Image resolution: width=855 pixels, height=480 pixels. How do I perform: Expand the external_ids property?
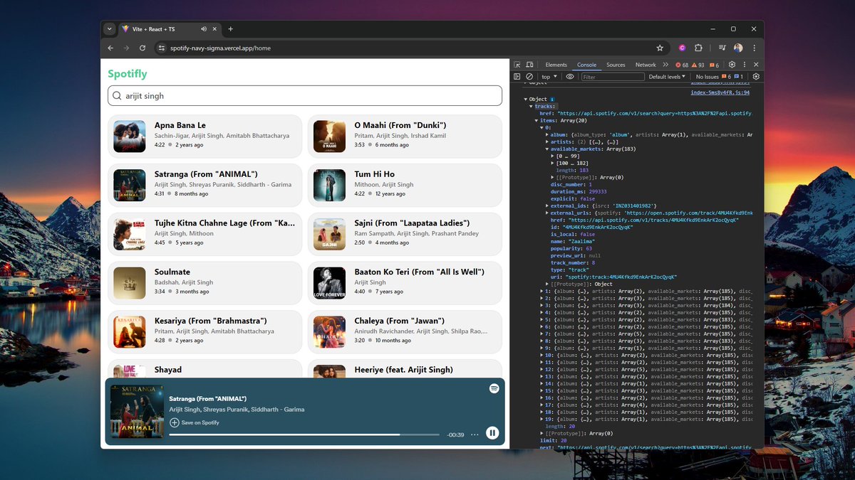[547, 206]
